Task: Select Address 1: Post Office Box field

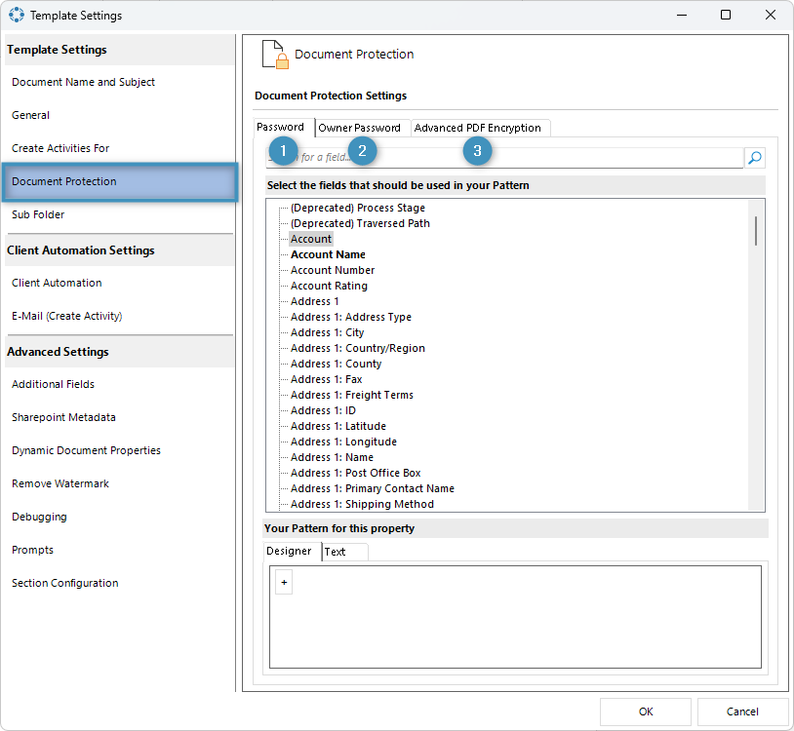Action: pyautogui.click(x=355, y=473)
